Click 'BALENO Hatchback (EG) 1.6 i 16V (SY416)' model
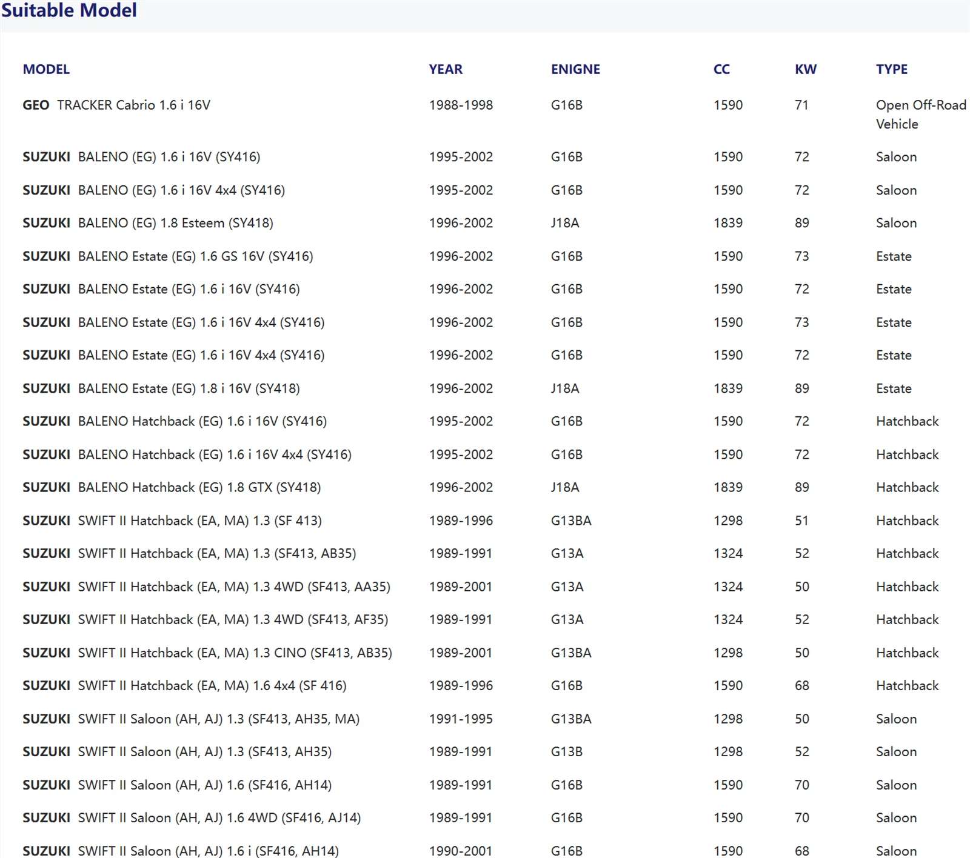 pyautogui.click(x=202, y=421)
